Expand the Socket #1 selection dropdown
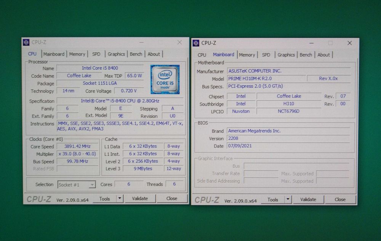The width and height of the screenshot is (381, 241). coord(92,185)
